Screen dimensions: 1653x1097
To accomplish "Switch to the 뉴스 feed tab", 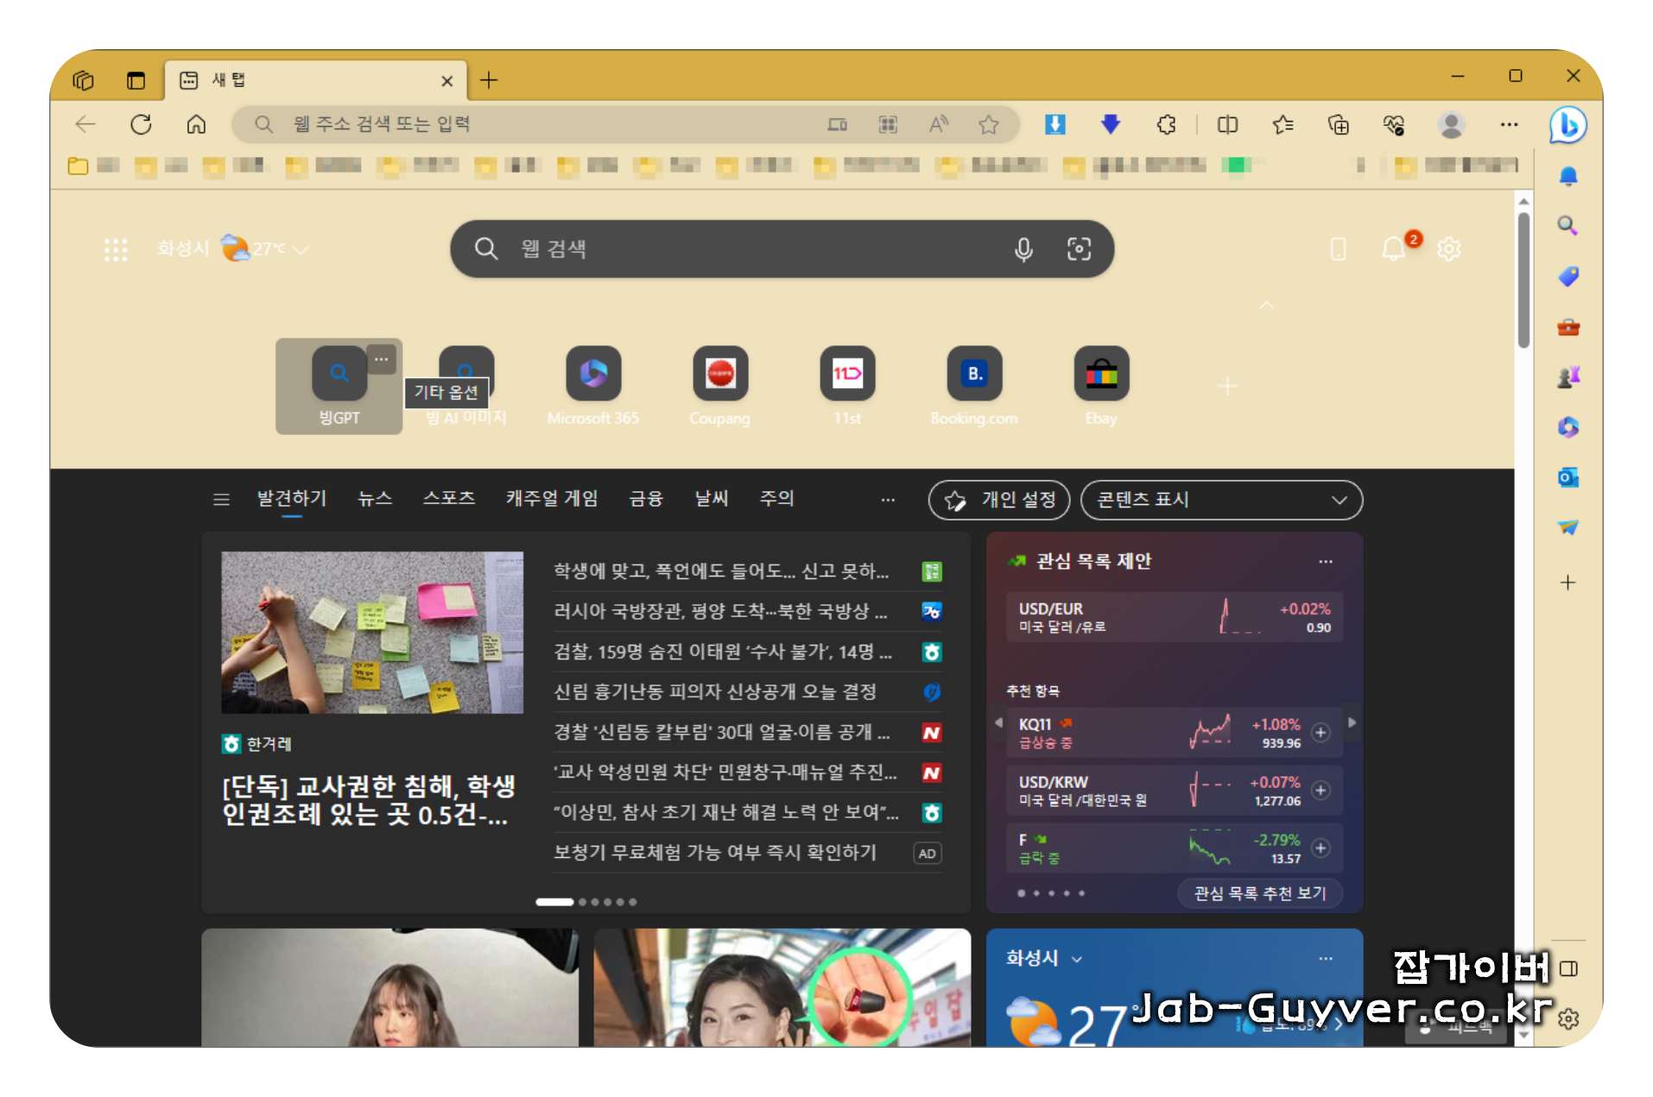I will (374, 499).
